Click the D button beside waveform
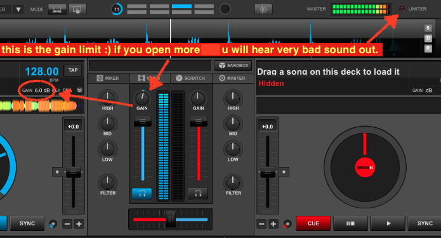441x238 pixels. click(x=428, y=38)
